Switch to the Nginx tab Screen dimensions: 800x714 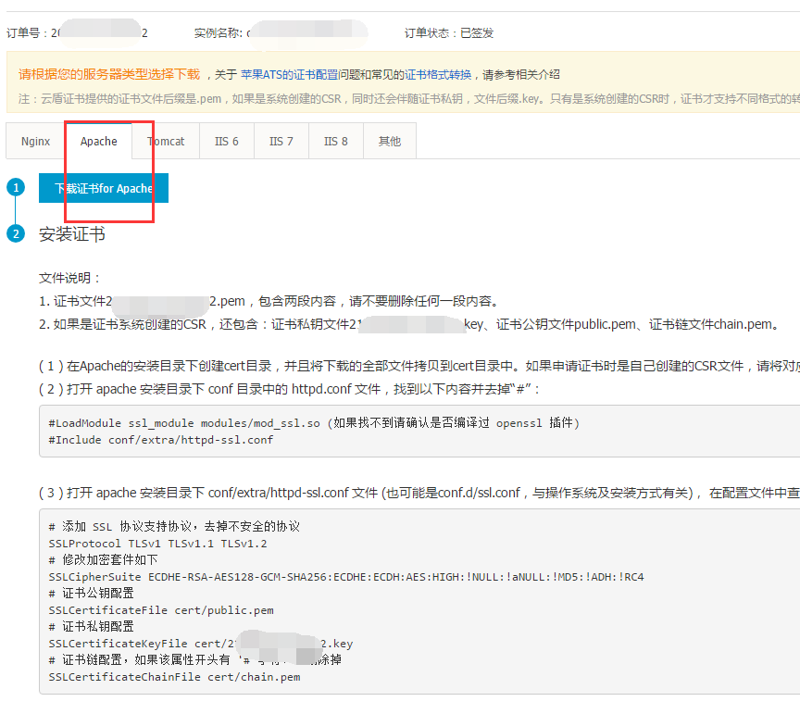coord(35,142)
